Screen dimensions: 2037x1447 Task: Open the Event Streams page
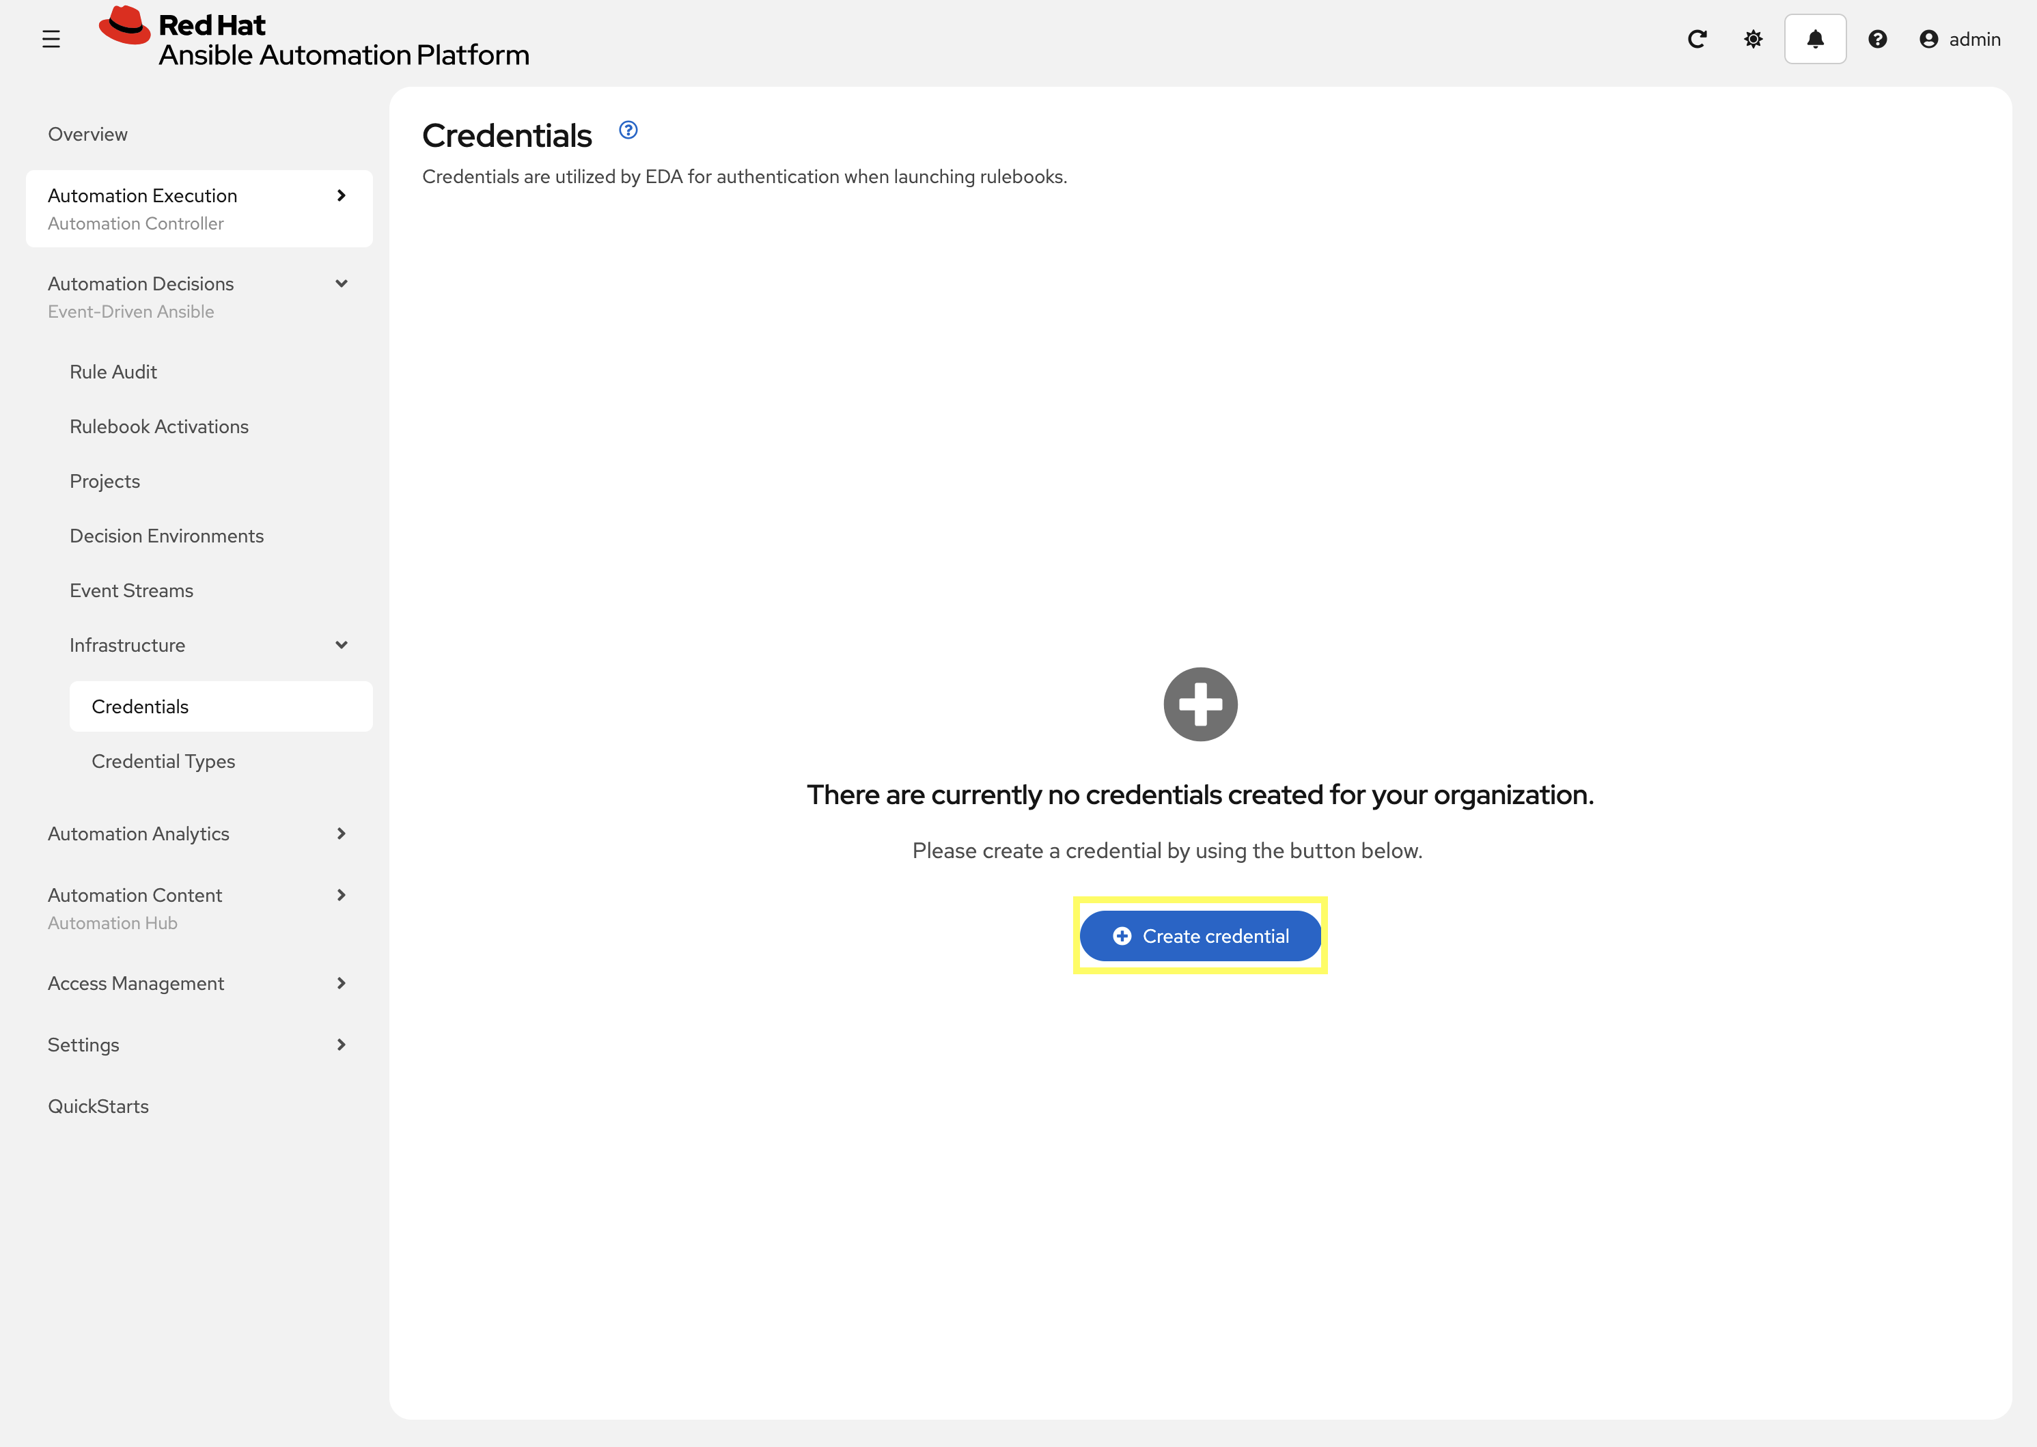click(x=131, y=590)
